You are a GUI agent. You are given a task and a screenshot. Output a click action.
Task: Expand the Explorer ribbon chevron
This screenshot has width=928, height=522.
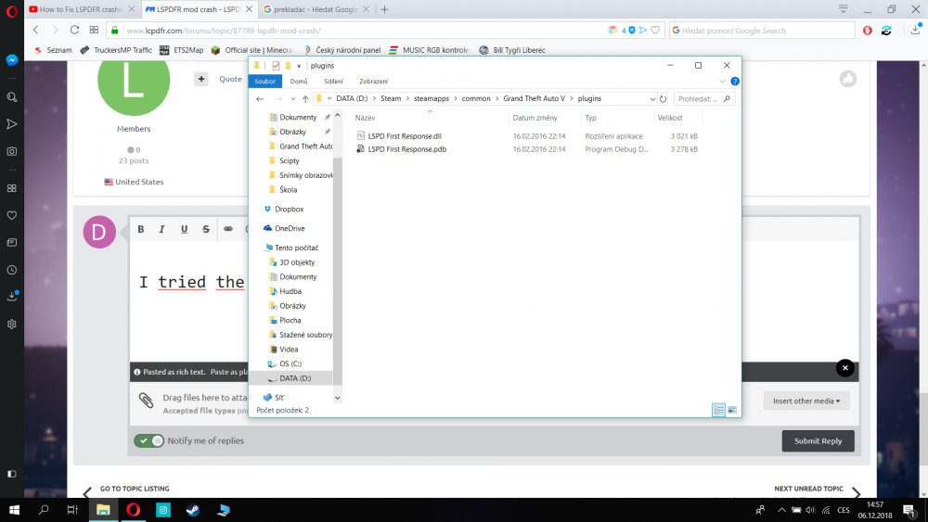click(x=722, y=81)
